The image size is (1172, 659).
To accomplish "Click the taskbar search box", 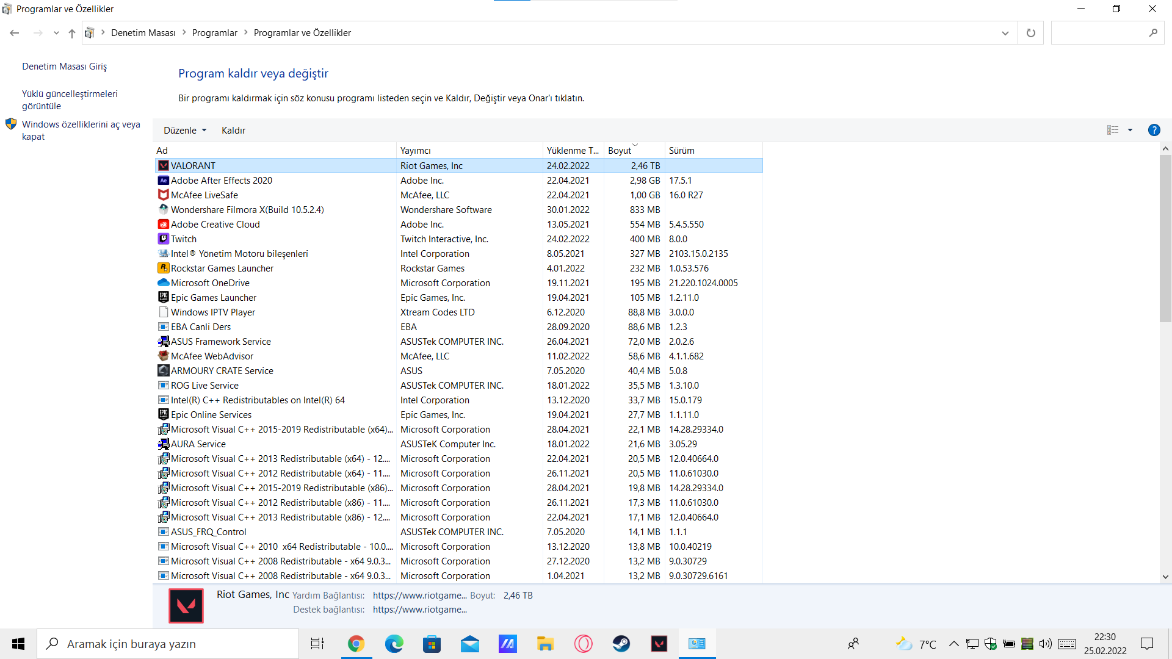I will coord(168,644).
